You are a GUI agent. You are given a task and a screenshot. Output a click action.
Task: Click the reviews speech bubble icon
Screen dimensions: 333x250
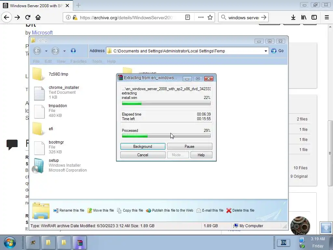[12, 145]
